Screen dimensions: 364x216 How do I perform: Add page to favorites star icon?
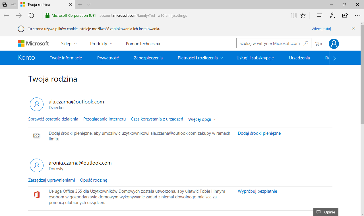(x=303, y=16)
